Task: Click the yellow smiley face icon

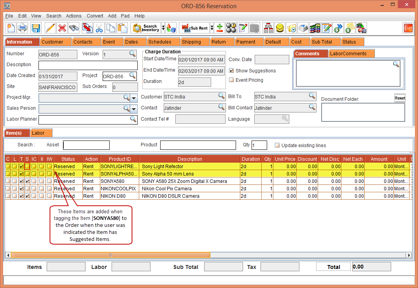Action: pos(280,28)
